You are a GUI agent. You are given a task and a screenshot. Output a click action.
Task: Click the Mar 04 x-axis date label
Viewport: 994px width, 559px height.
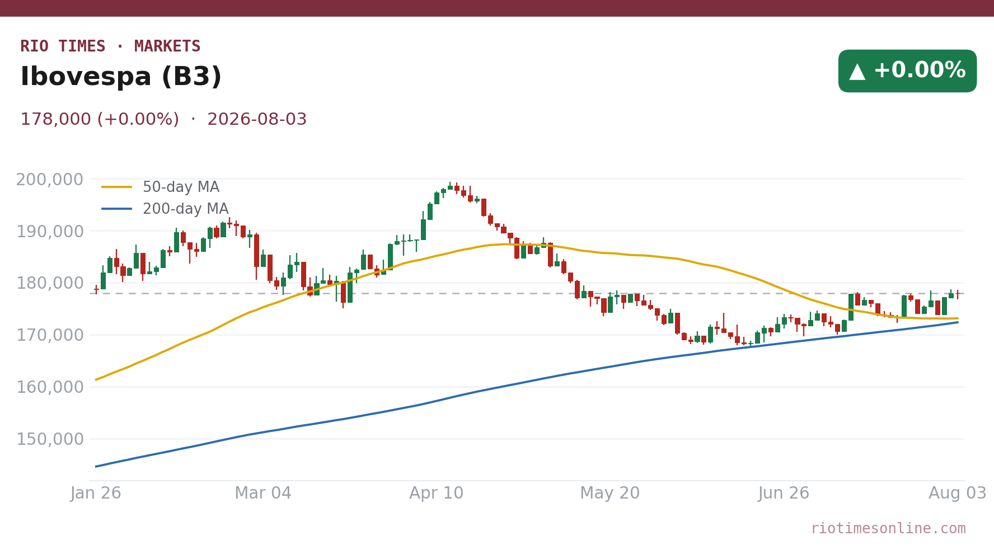263,494
